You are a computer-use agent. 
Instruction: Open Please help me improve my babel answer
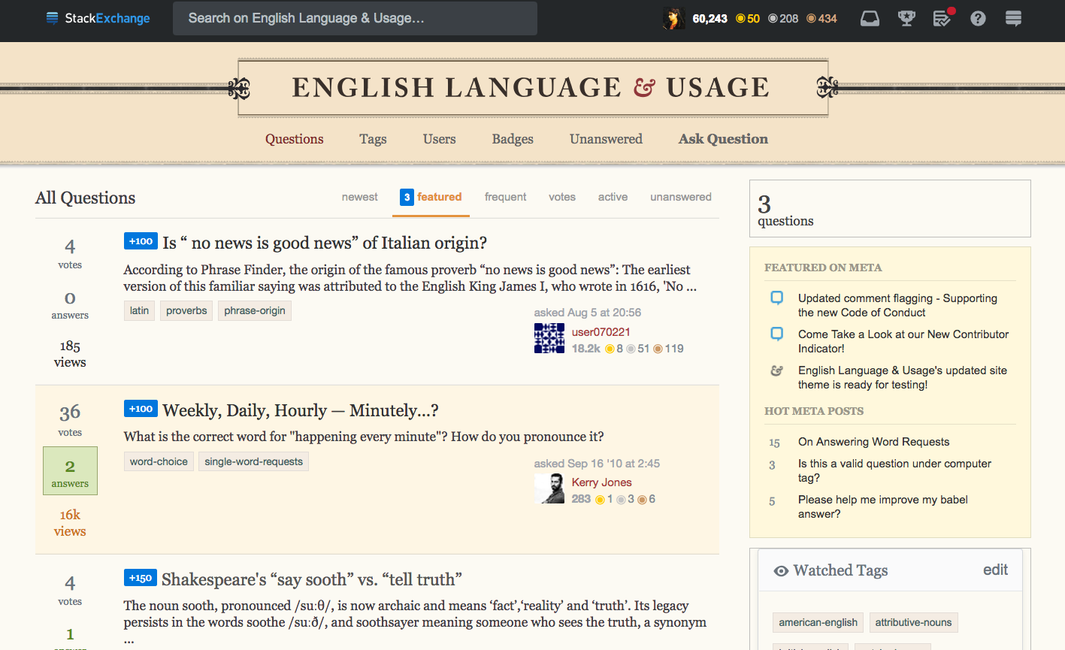point(883,506)
